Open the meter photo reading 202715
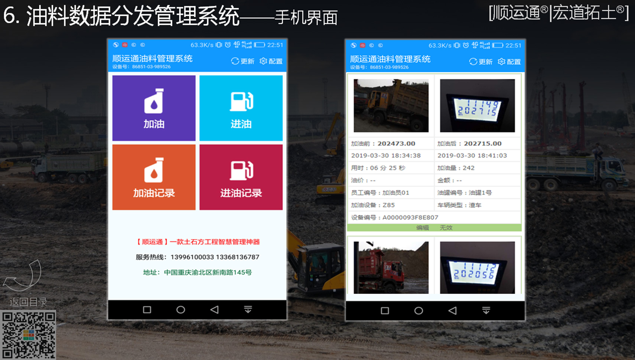The width and height of the screenshot is (635, 360). pyautogui.click(x=478, y=105)
